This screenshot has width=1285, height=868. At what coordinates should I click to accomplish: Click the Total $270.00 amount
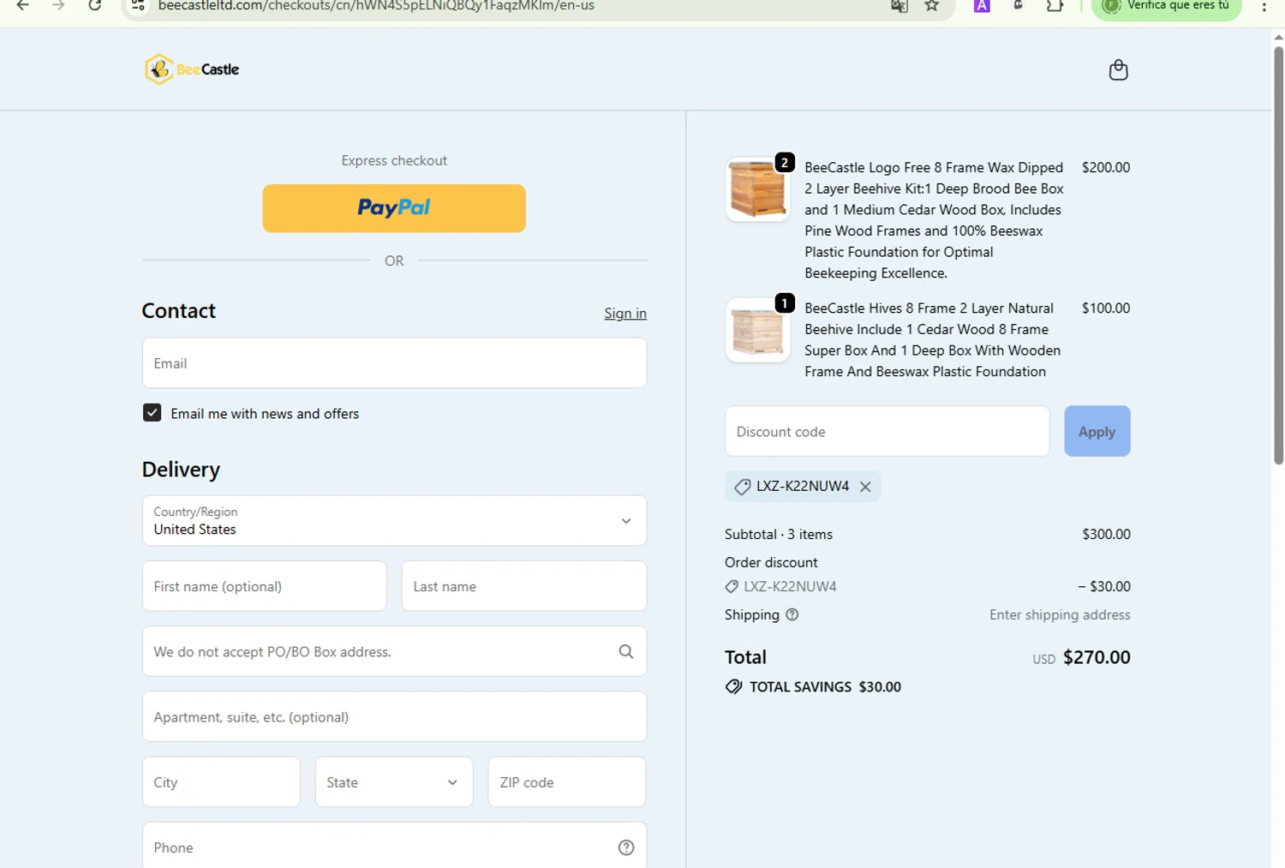pos(1097,657)
